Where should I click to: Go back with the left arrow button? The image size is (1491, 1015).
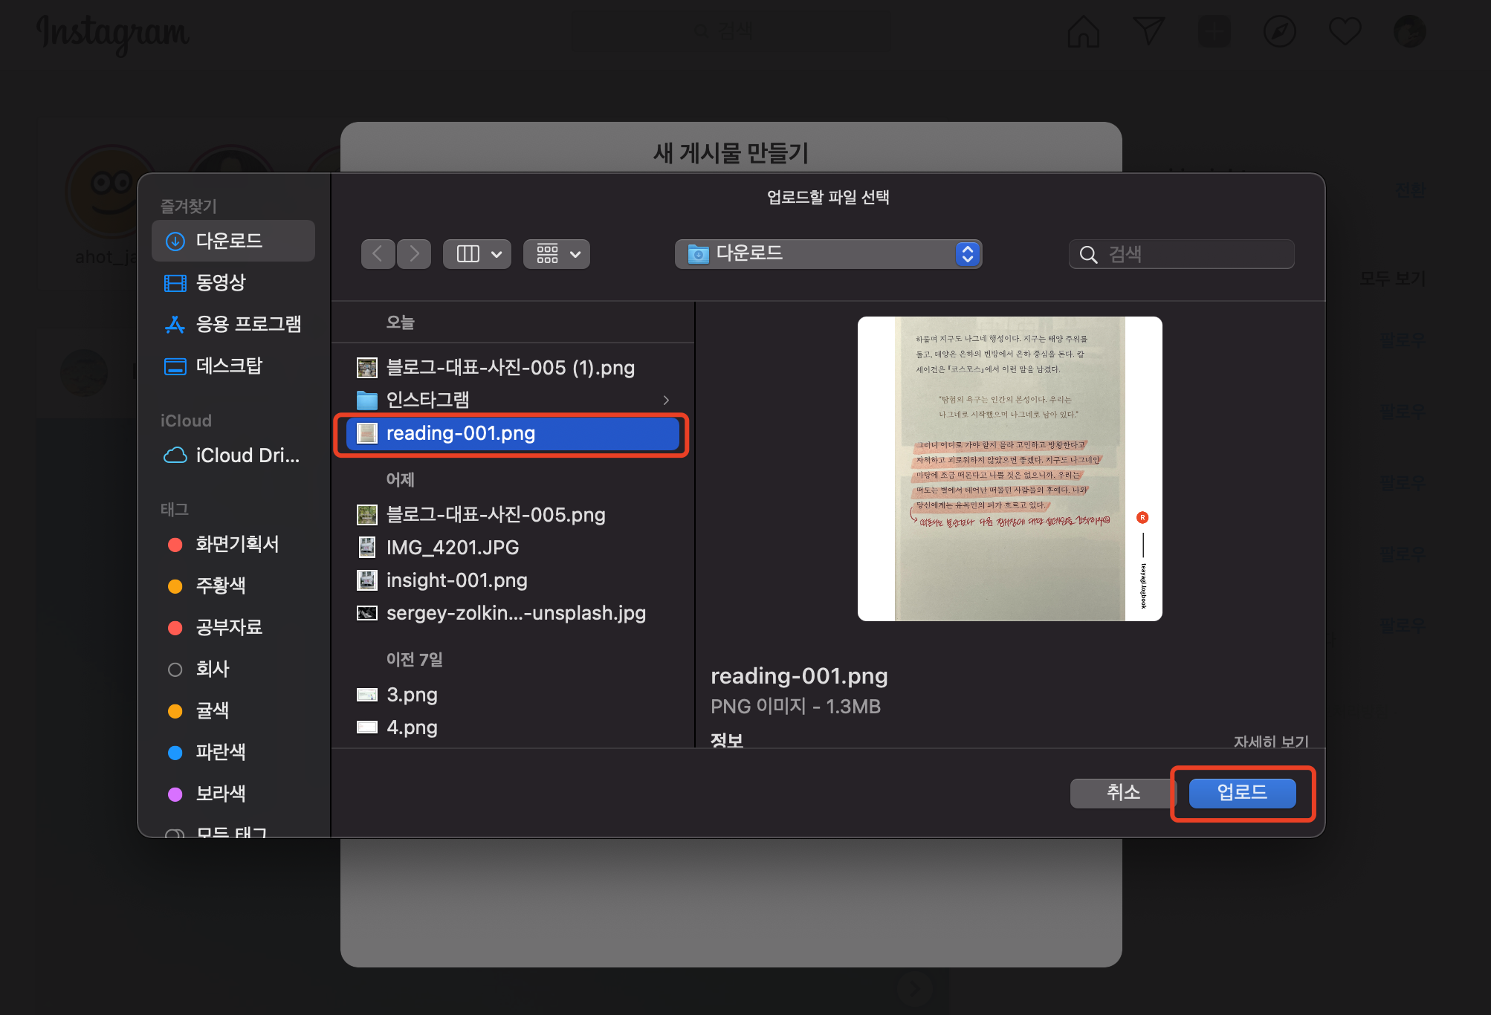[x=378, y=254]
